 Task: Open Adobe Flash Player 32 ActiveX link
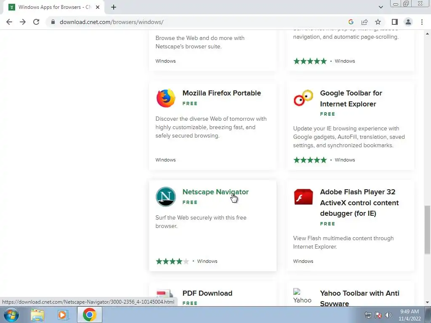(359, 203)
